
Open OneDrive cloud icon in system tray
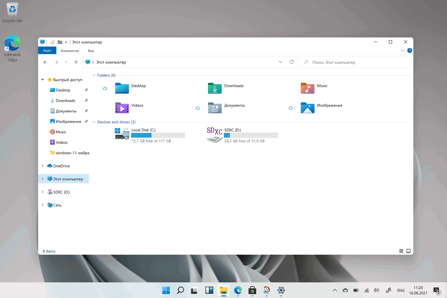[345, 290]
